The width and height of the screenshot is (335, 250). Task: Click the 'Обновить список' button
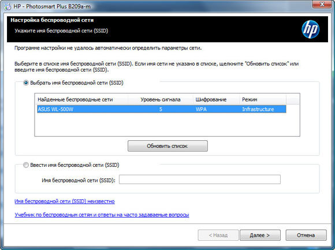coord(167,146)
